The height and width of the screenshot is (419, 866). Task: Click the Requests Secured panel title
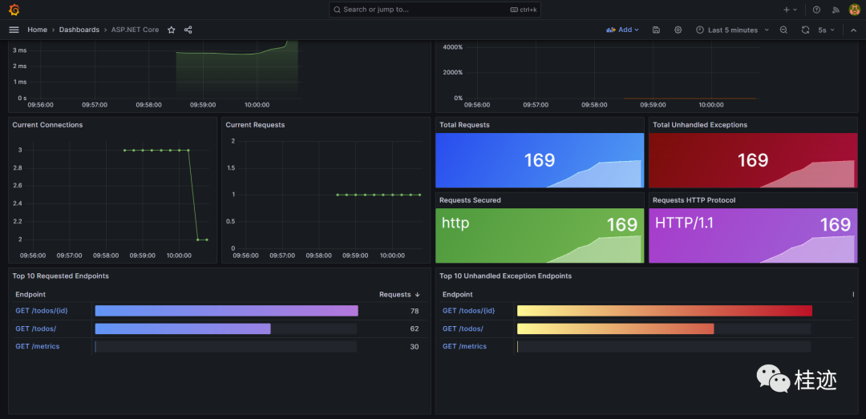[x=470, y=199]
